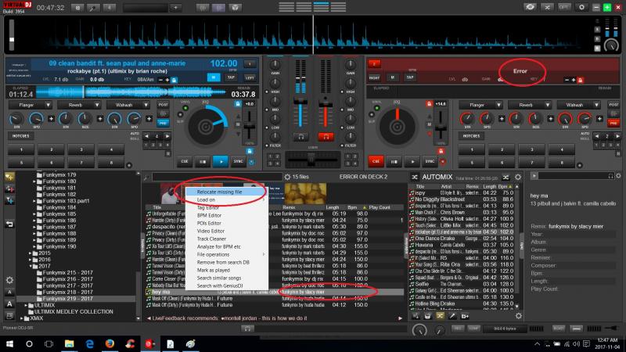Hit the CUE button on deck 1
This screenshot has width=626, height=352.
point(185,162)
